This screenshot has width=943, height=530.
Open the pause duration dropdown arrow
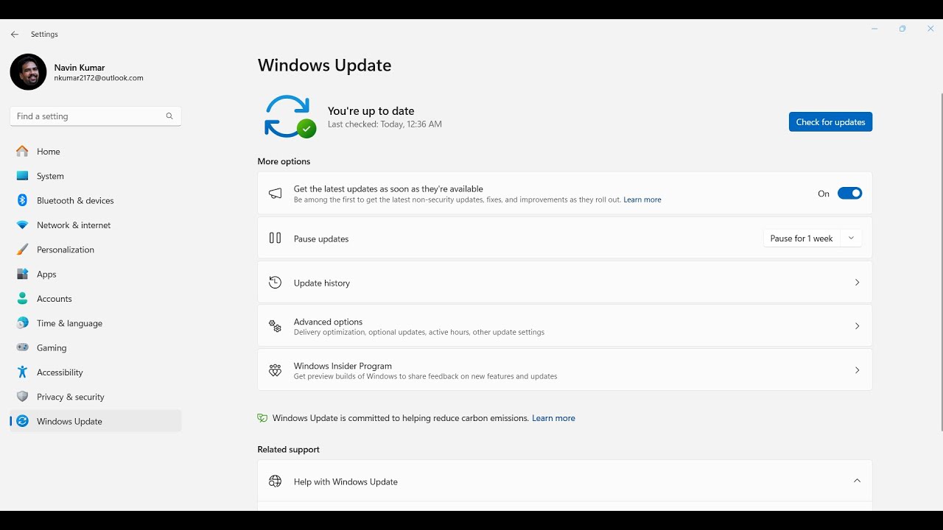[x=851, y=239]
